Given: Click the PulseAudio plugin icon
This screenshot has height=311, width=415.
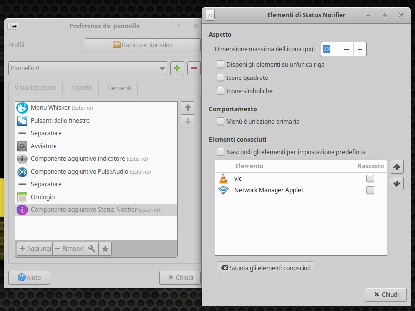Looking at the screenshot, I should click(x=22, y=172).
